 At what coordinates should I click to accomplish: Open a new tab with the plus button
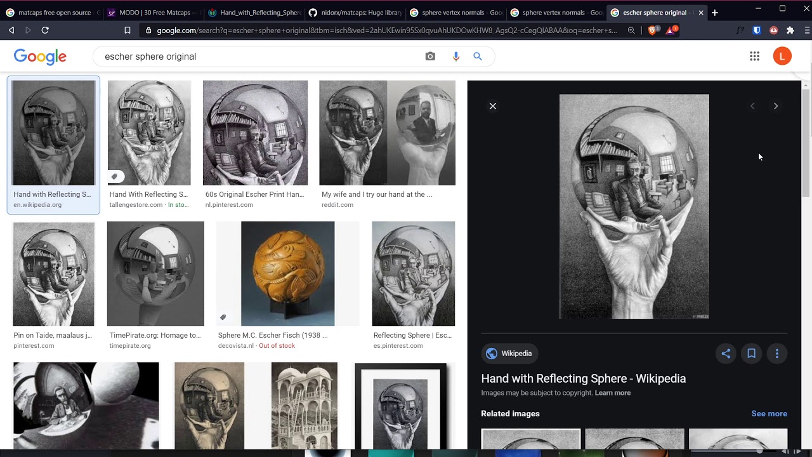coord(715,13)
